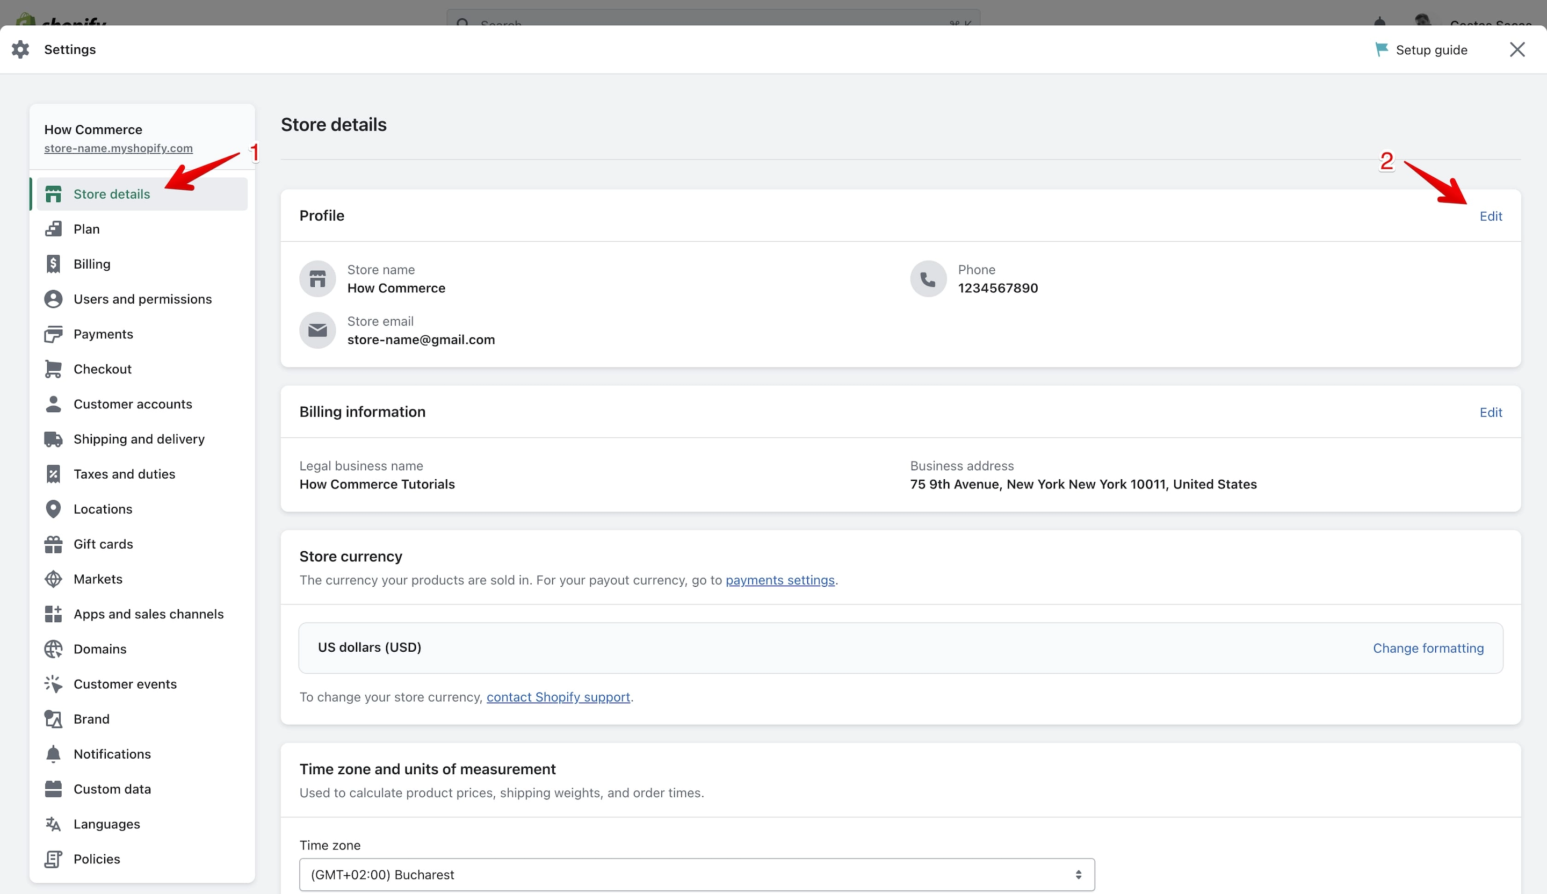
Task: Open Custom data settings
Action: (x=142, y=789)
